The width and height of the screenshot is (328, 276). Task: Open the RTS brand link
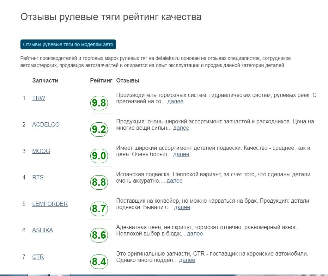coord(38,177)
